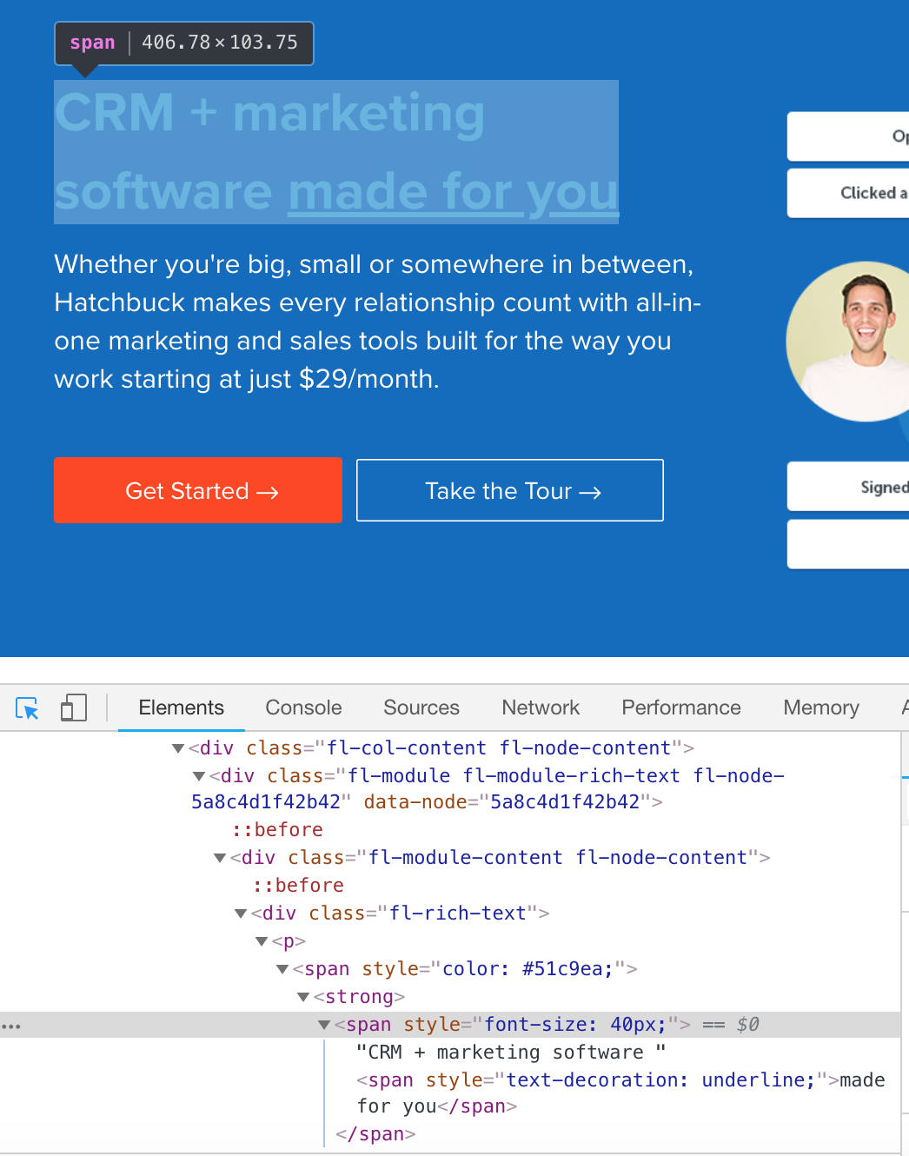Screen dimensions: 909x1156
Task: Collapse the <strong> element node
Action: coord(303,997)
